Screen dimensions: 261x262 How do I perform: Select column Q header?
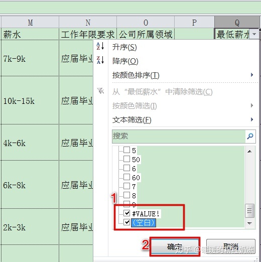pyautogui.click(x=237, y=22)
